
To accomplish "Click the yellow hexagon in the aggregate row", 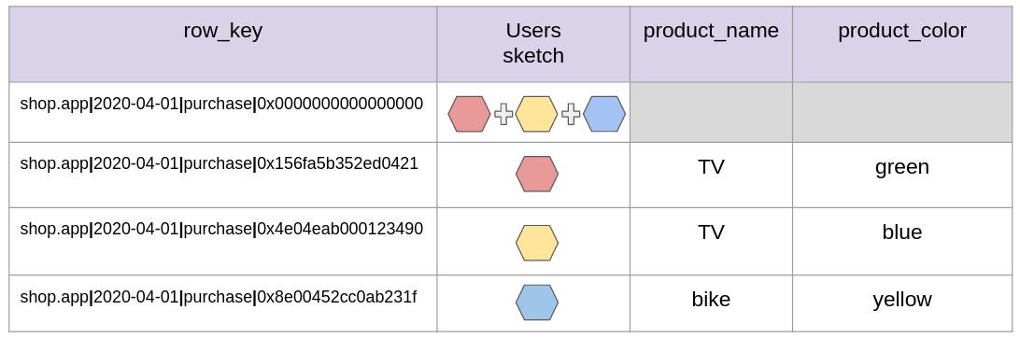I will pos(537,115).
